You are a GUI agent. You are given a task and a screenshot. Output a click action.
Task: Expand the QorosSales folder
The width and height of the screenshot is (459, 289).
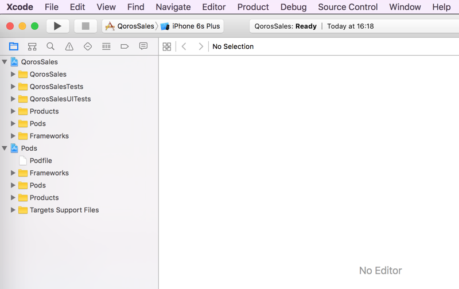13,75
